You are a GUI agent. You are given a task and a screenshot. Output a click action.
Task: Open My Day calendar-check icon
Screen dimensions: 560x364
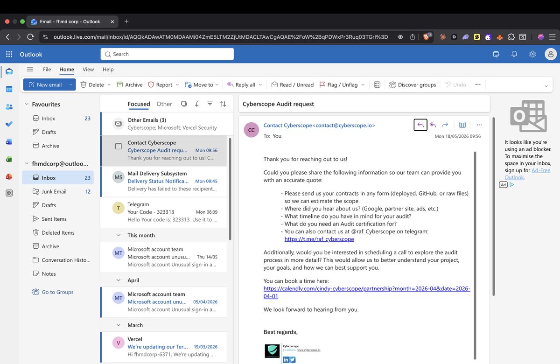(x=496, y=54)
